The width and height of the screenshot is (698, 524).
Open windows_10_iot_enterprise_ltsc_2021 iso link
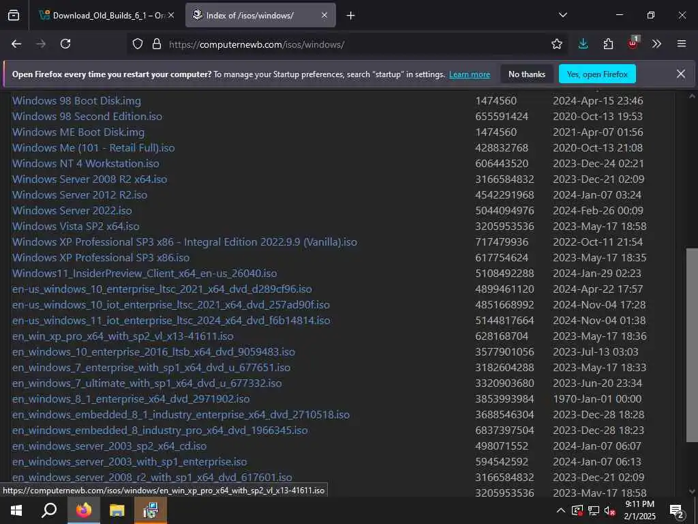[x=171, y=305]
